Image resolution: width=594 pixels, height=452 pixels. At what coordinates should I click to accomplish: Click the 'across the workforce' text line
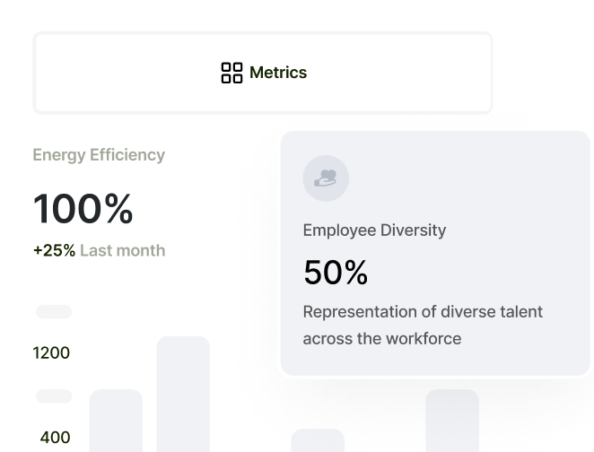pos(381,339)
